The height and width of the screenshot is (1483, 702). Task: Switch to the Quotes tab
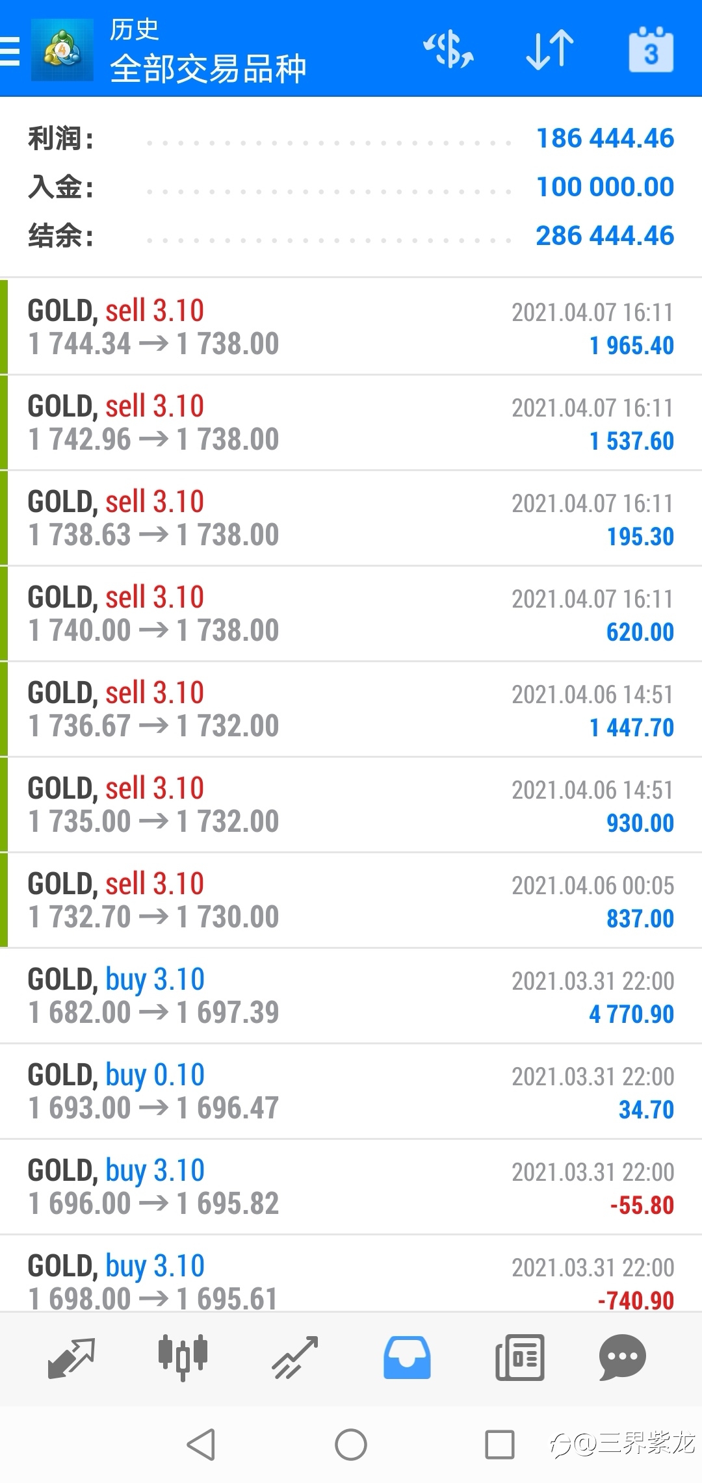(x=71, y=1358)
